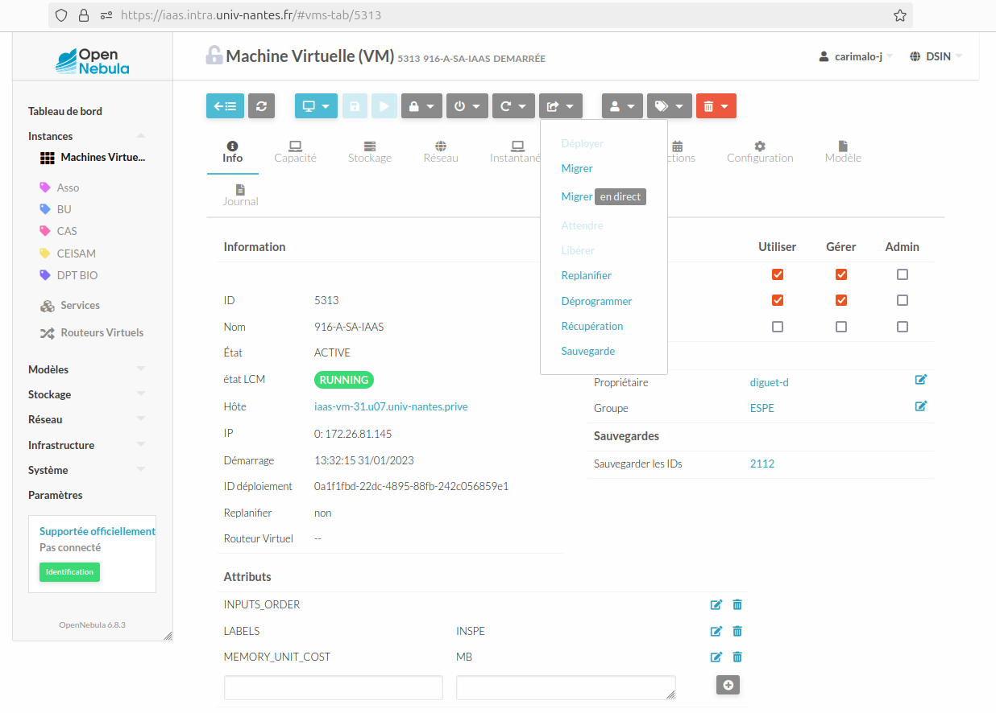996x713 pixels.
Task: Enable the first-row Admin permission checkbox
Action: click(903, 274)
